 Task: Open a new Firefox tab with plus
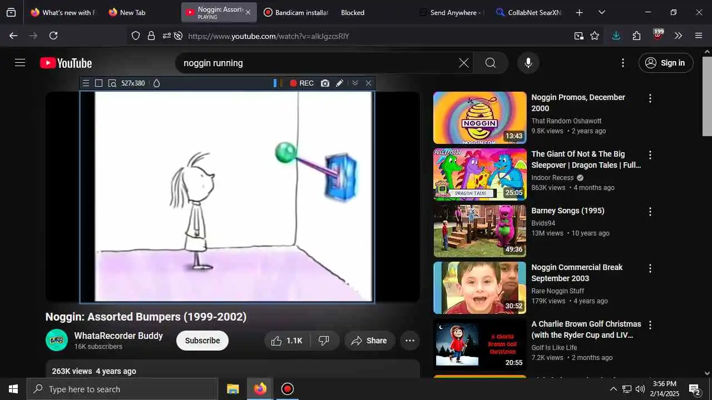pyautogui.click(x=579, y=12)
